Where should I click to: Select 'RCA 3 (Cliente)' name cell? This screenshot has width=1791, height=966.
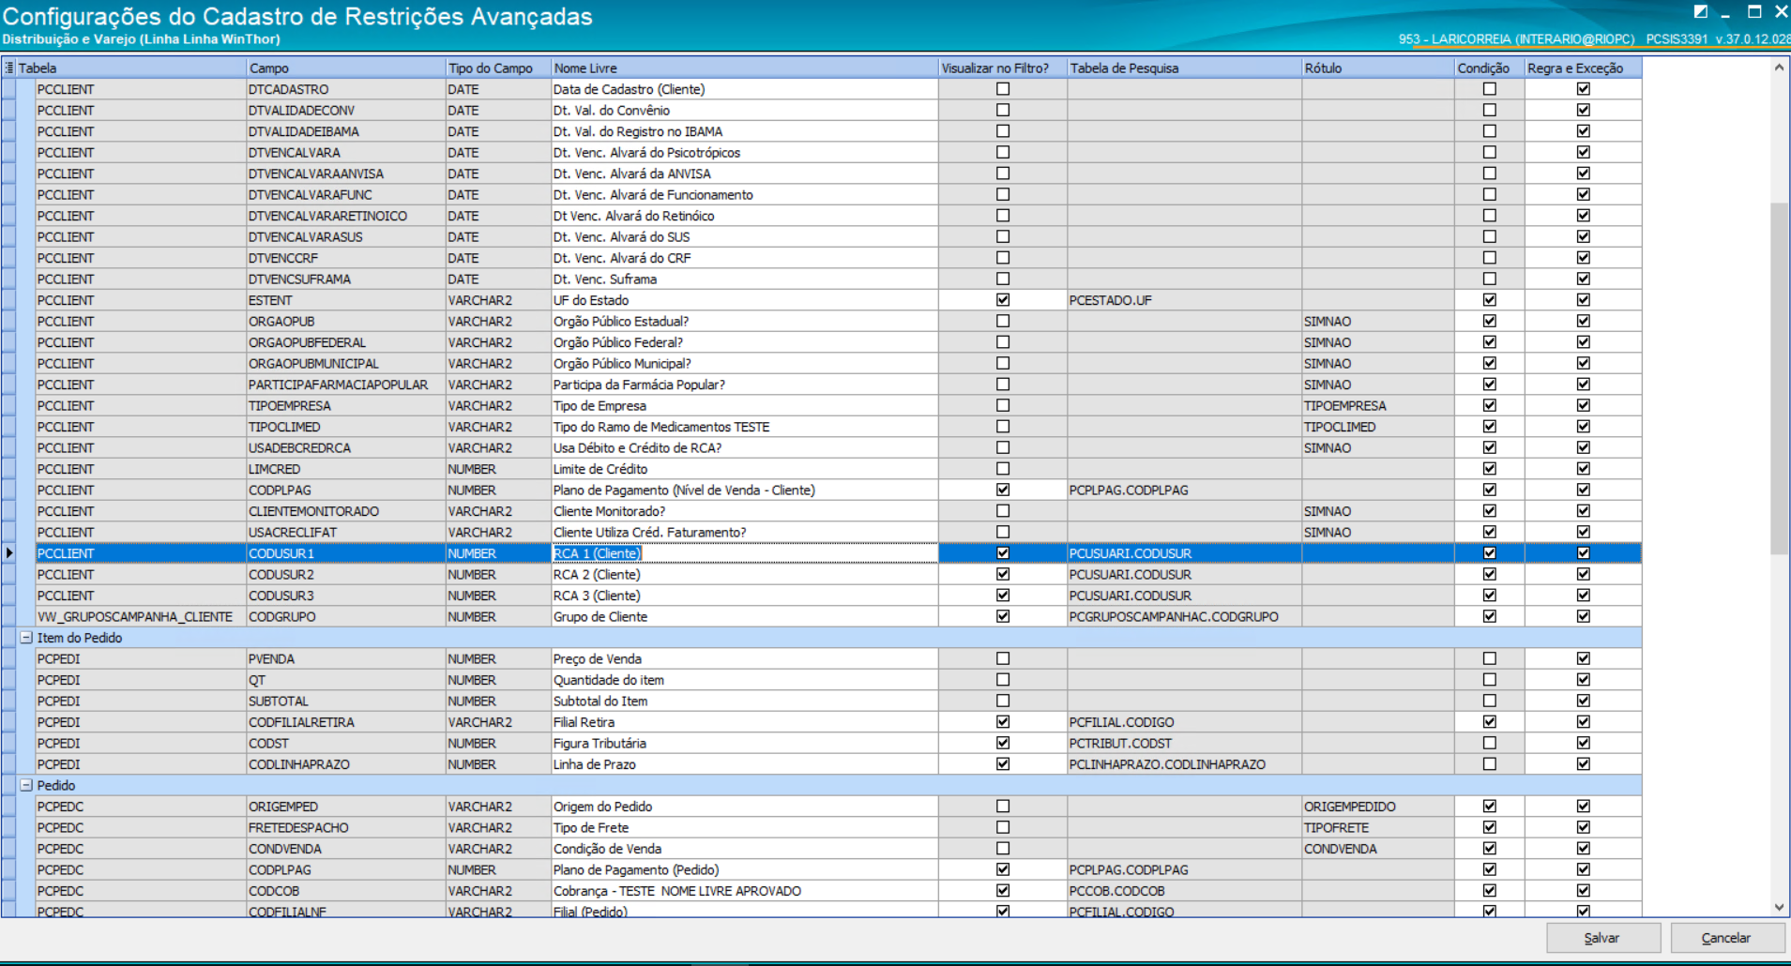tap(745, 596)
